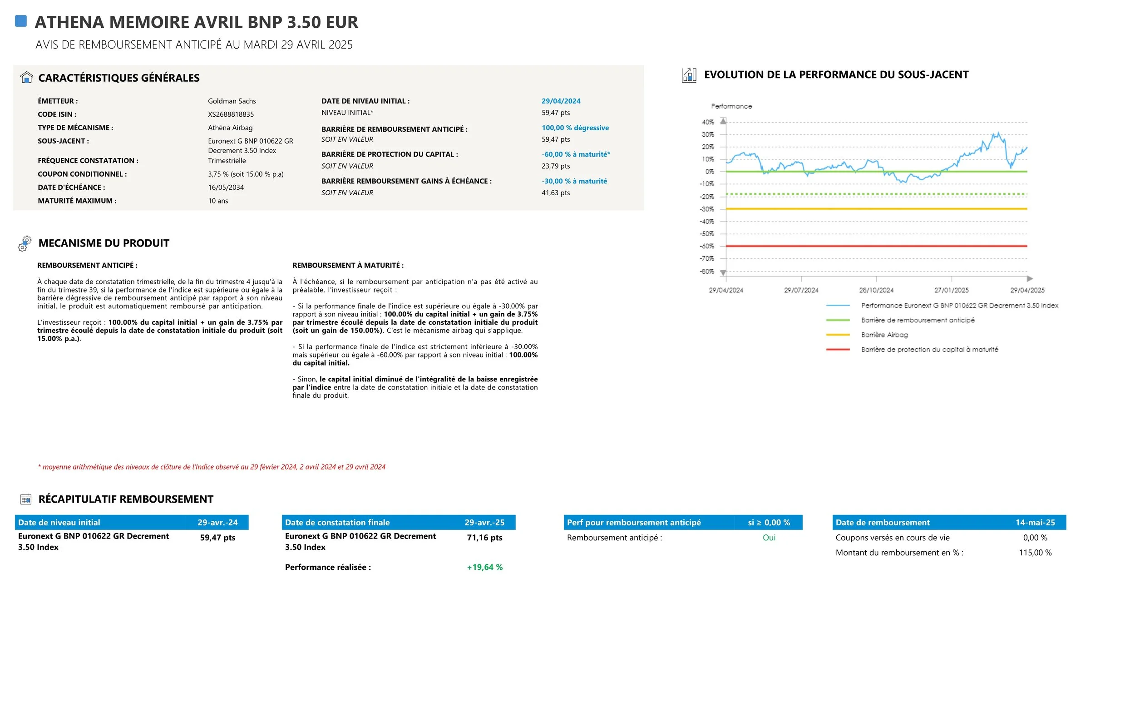Click the ISIN code XS2688818835
The image size is (1135, 712).
[x=231, y=114]
